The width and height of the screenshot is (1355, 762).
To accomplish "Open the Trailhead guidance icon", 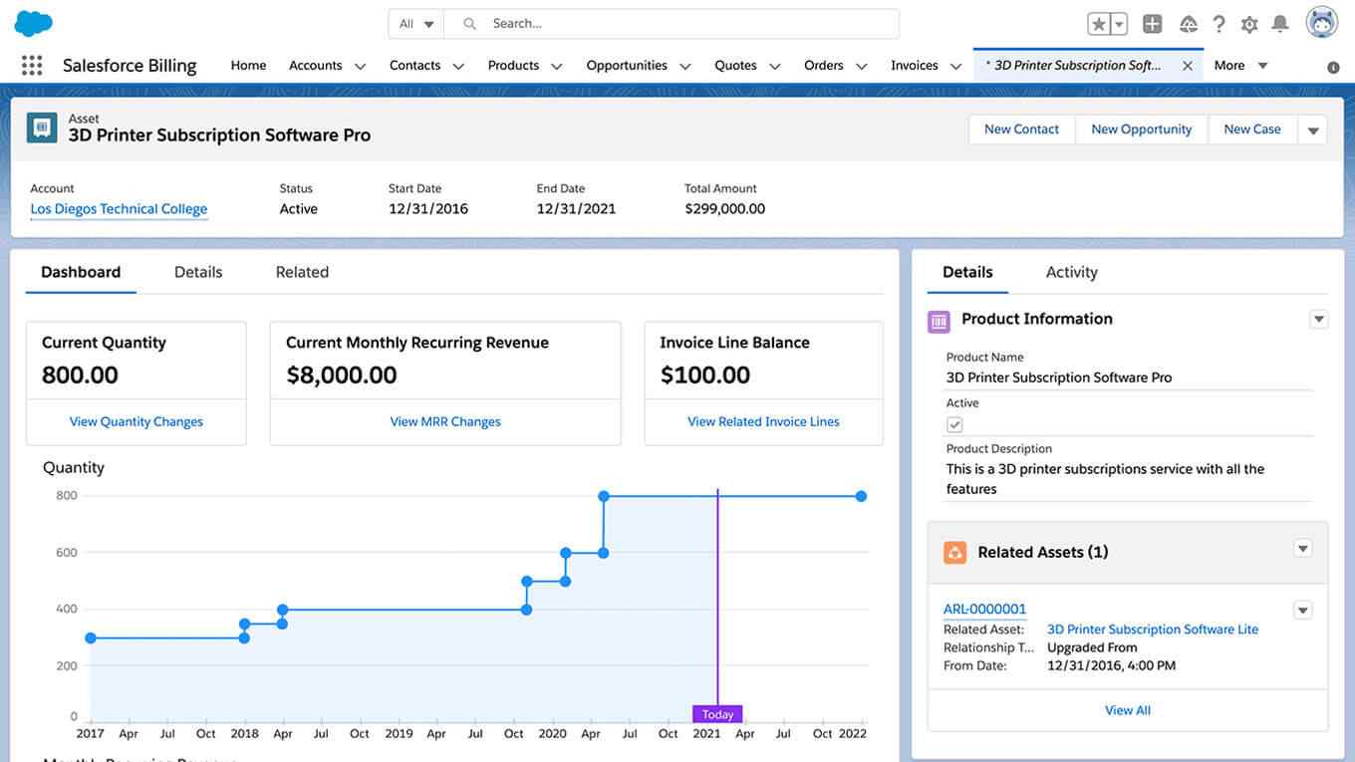I will 1188,24.
